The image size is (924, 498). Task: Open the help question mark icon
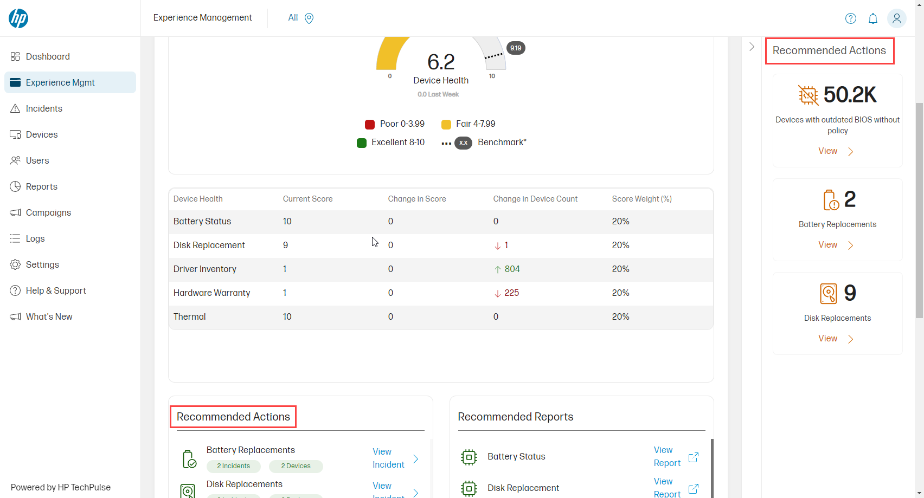[x=850, y=18]
